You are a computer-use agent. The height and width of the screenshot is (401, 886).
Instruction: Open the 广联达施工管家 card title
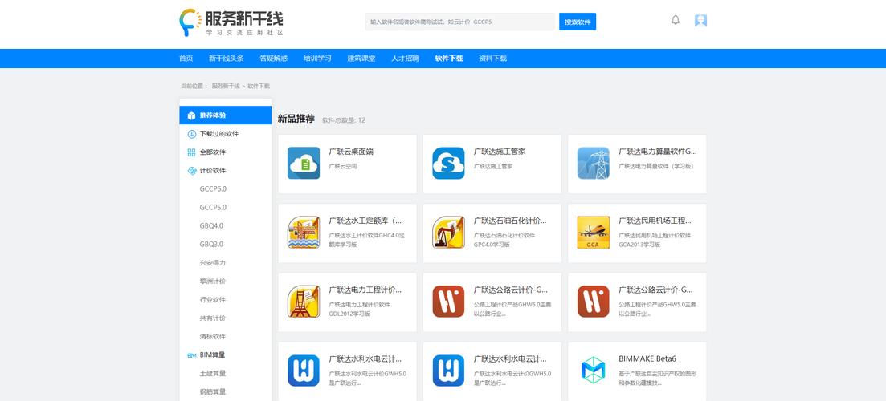click(x=500, y=152)
